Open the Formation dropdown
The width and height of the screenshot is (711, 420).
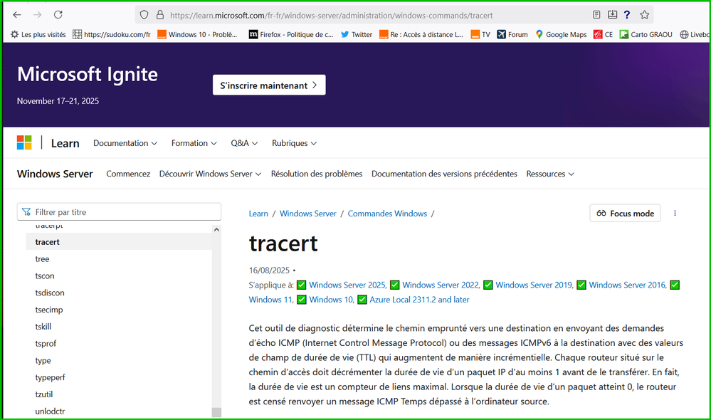pos(194,143)
